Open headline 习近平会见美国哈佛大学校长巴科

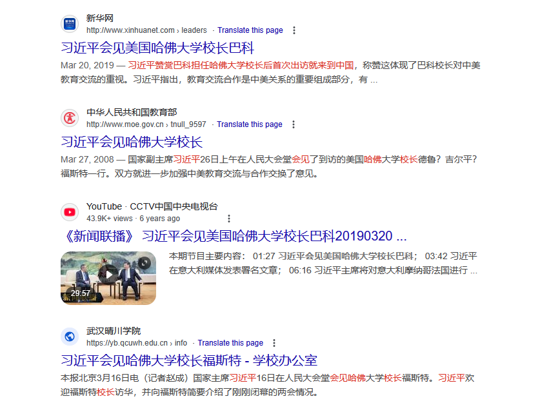tap(157, 48)
